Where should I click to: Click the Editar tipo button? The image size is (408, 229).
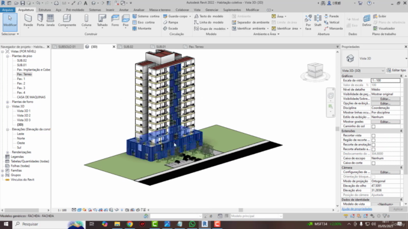pos(397,71)
